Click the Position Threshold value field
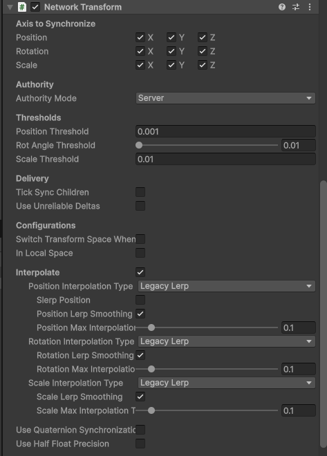The width and height of the screenshot is (327, 456). (225, 131)
